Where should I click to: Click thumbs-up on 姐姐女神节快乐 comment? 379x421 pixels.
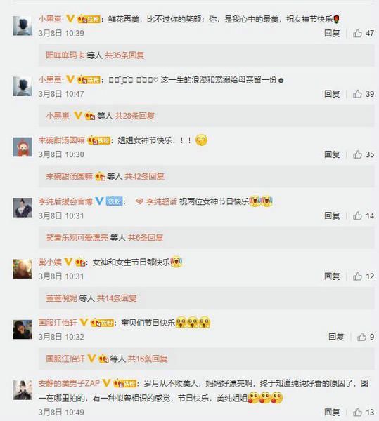click(x=357, y=154)
